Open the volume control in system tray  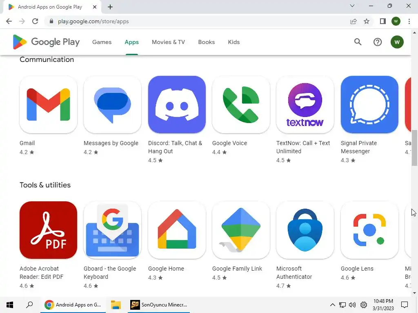(352, 305)
